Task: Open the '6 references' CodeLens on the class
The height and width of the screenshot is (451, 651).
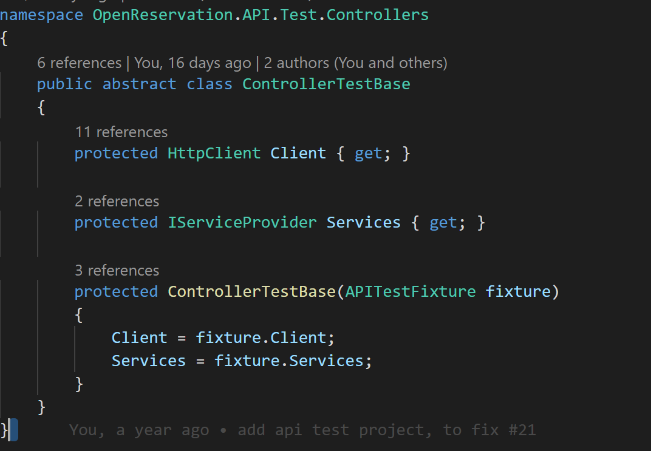Action: 80,63
